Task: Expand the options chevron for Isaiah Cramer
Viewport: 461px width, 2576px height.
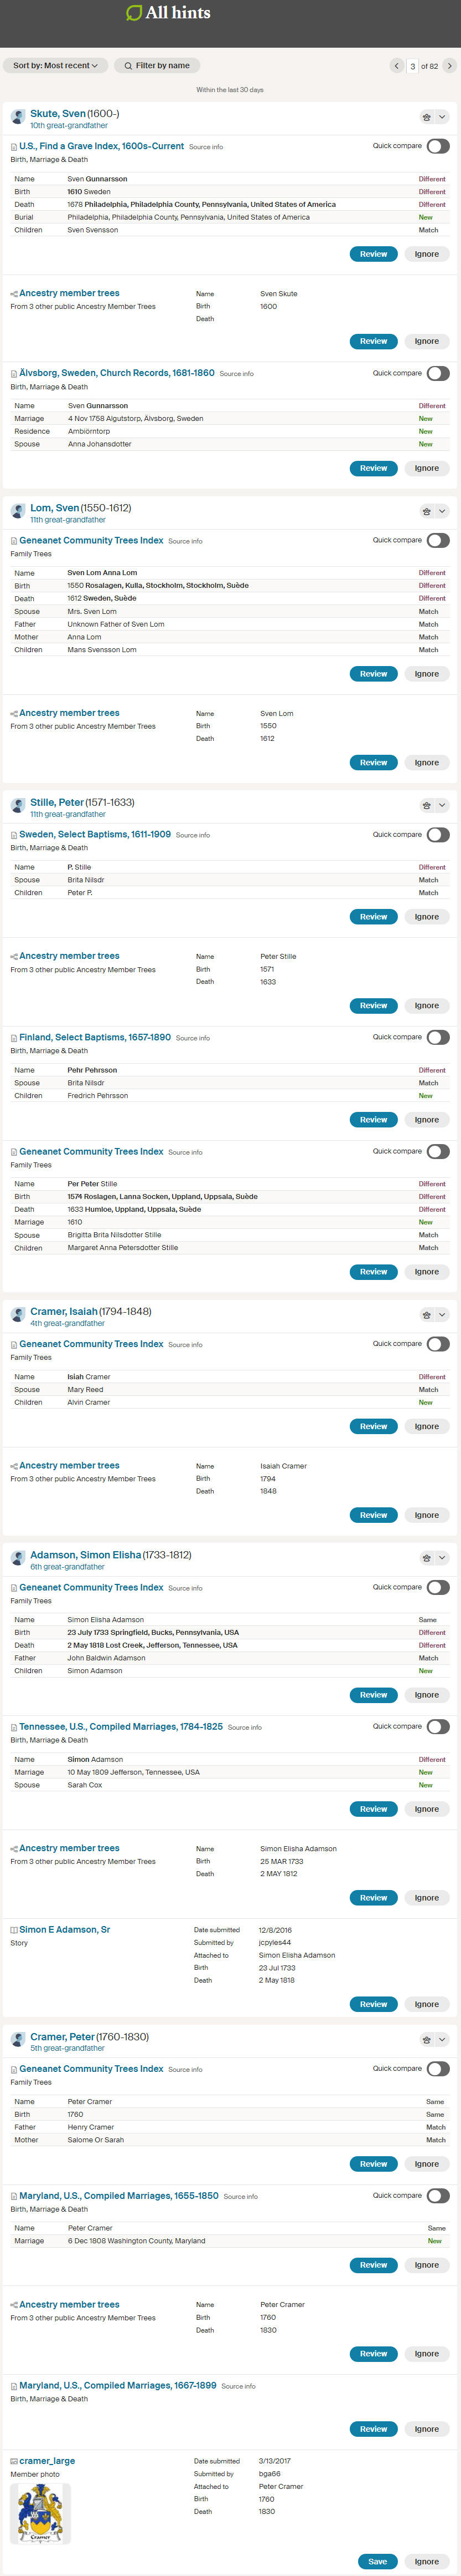Action: point(442,1315)
